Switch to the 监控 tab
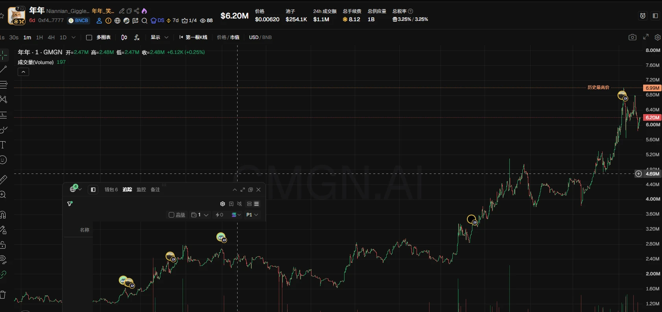Screen dimensions: 662x312 pyautogui.click(x=141, y=190)
